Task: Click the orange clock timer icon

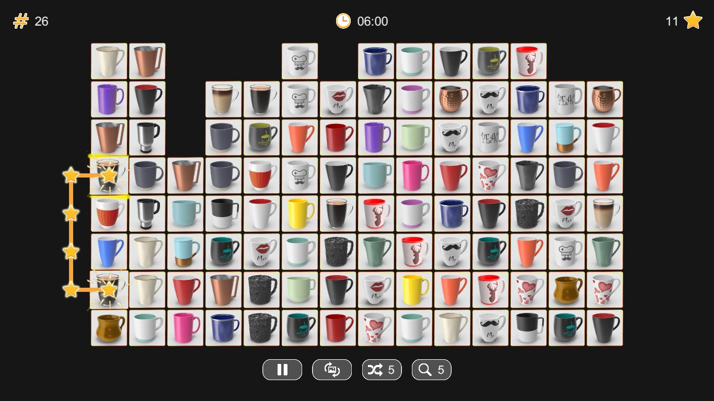Action: [343, 21]
